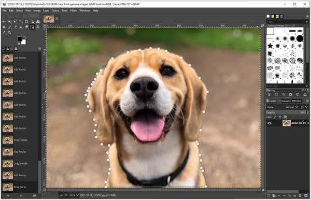
Task: Hide the 2022-10-19_1 layer
Action: point(270,123)
